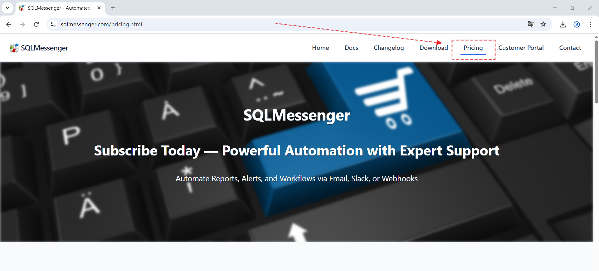
Task: Bookmark this page with the star icon
Action: 543,24
